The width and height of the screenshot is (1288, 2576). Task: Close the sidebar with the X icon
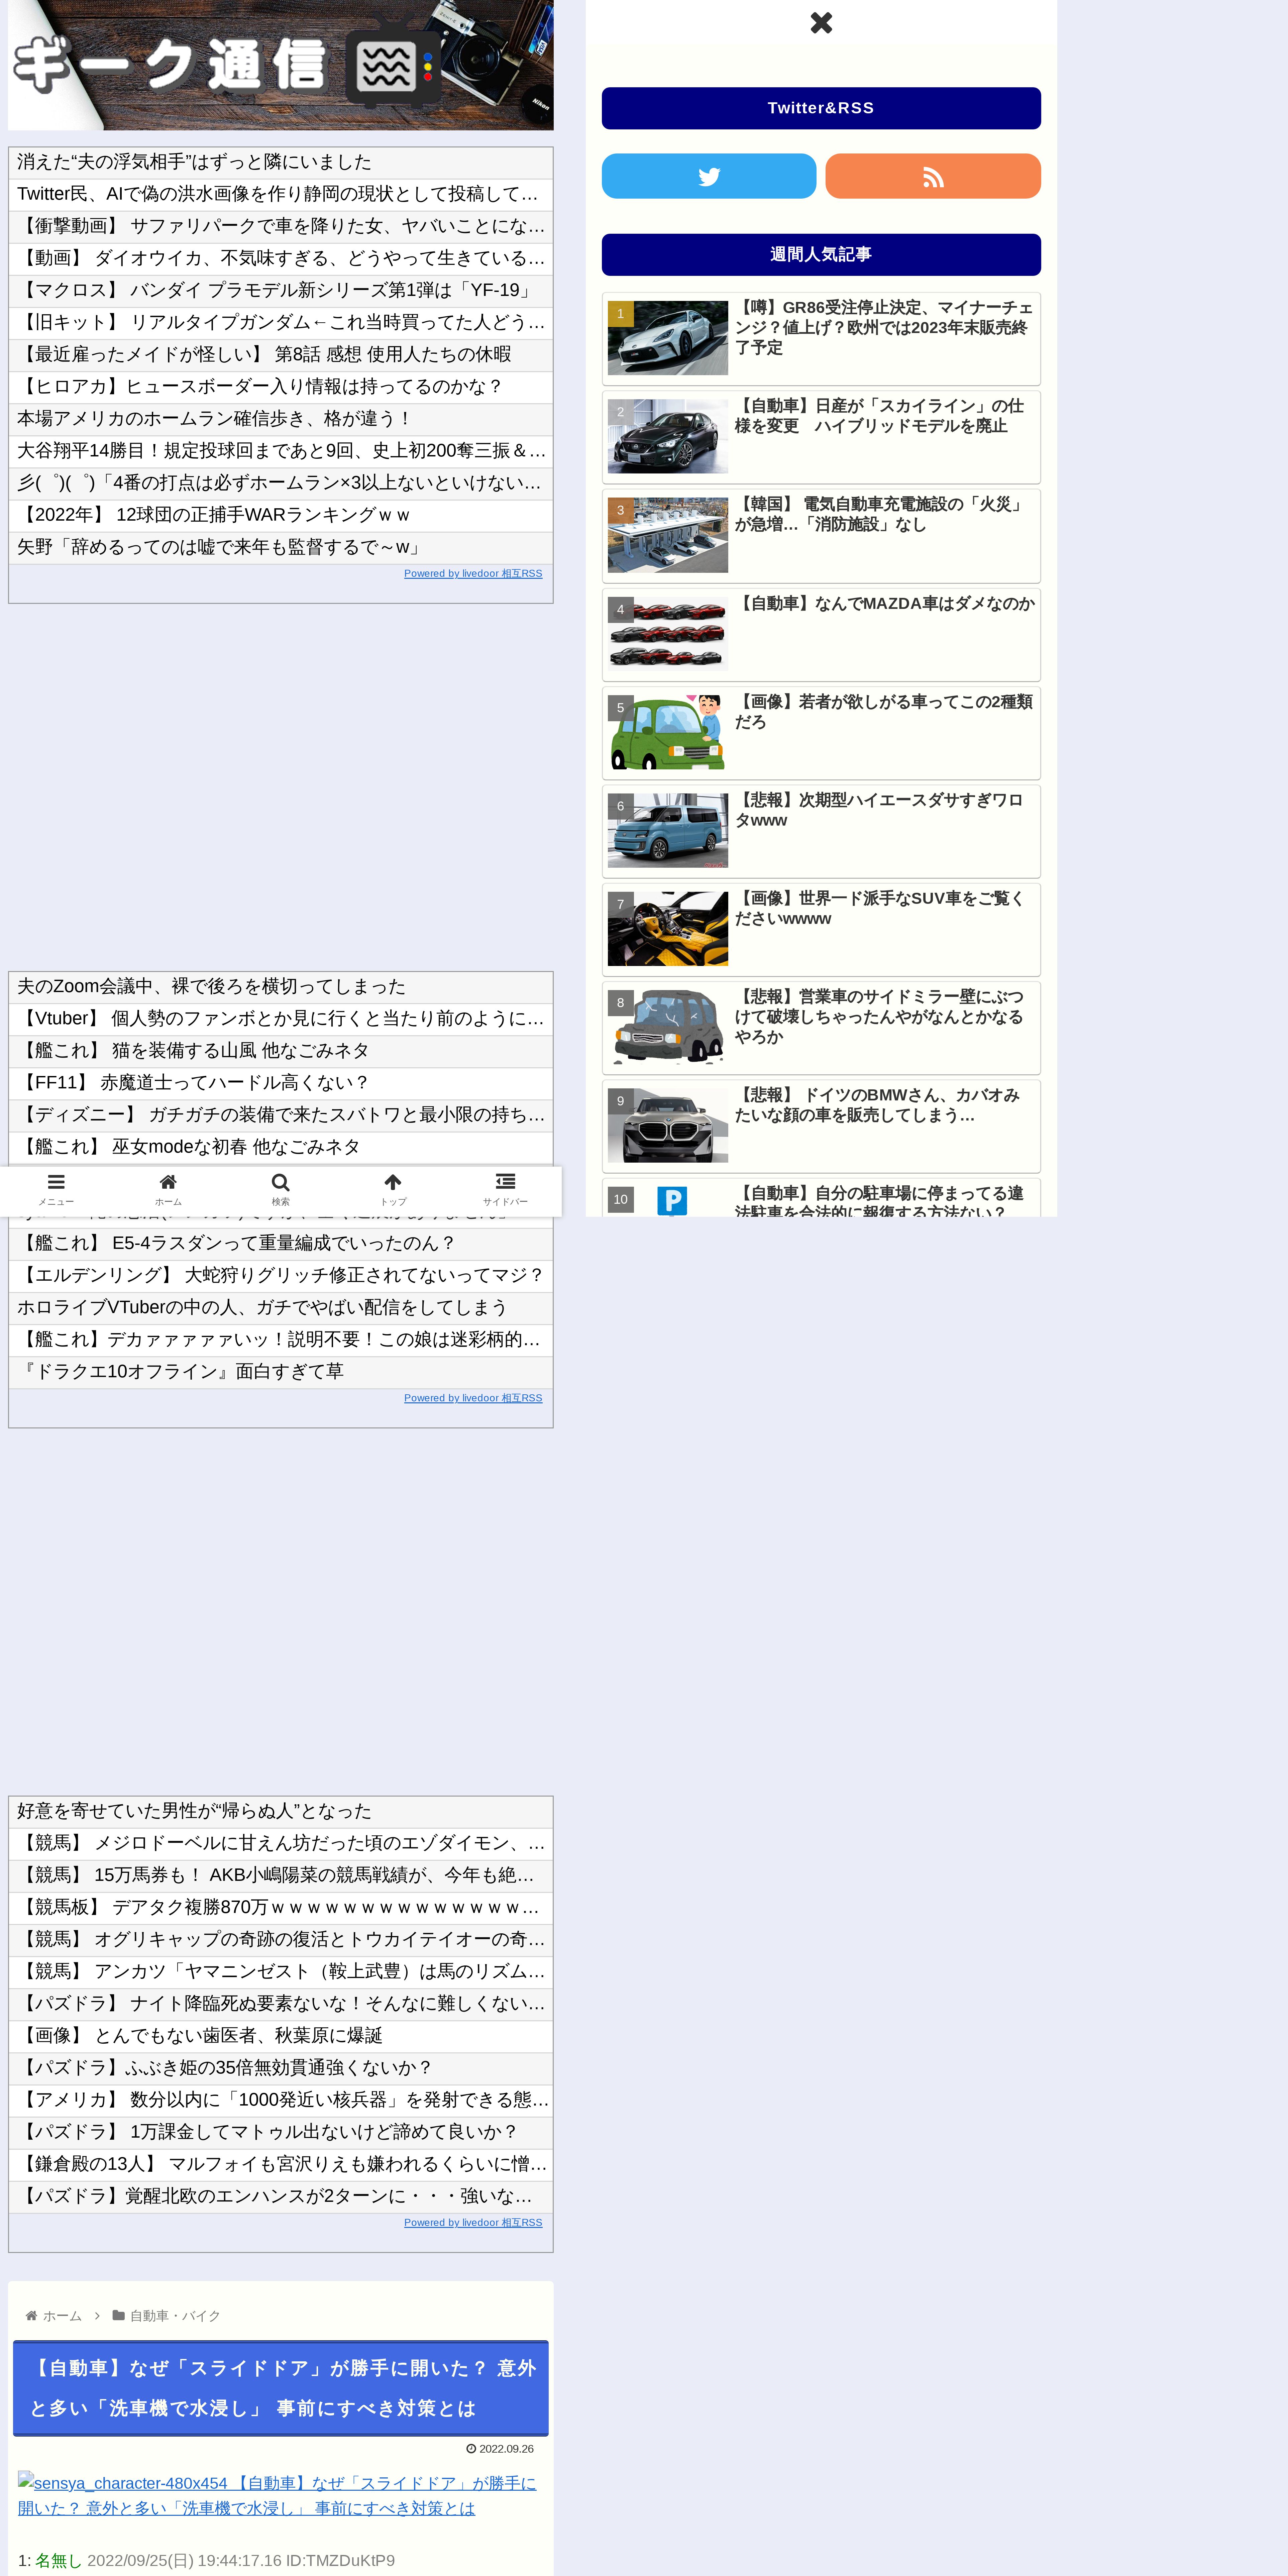(x=821, y=22)
